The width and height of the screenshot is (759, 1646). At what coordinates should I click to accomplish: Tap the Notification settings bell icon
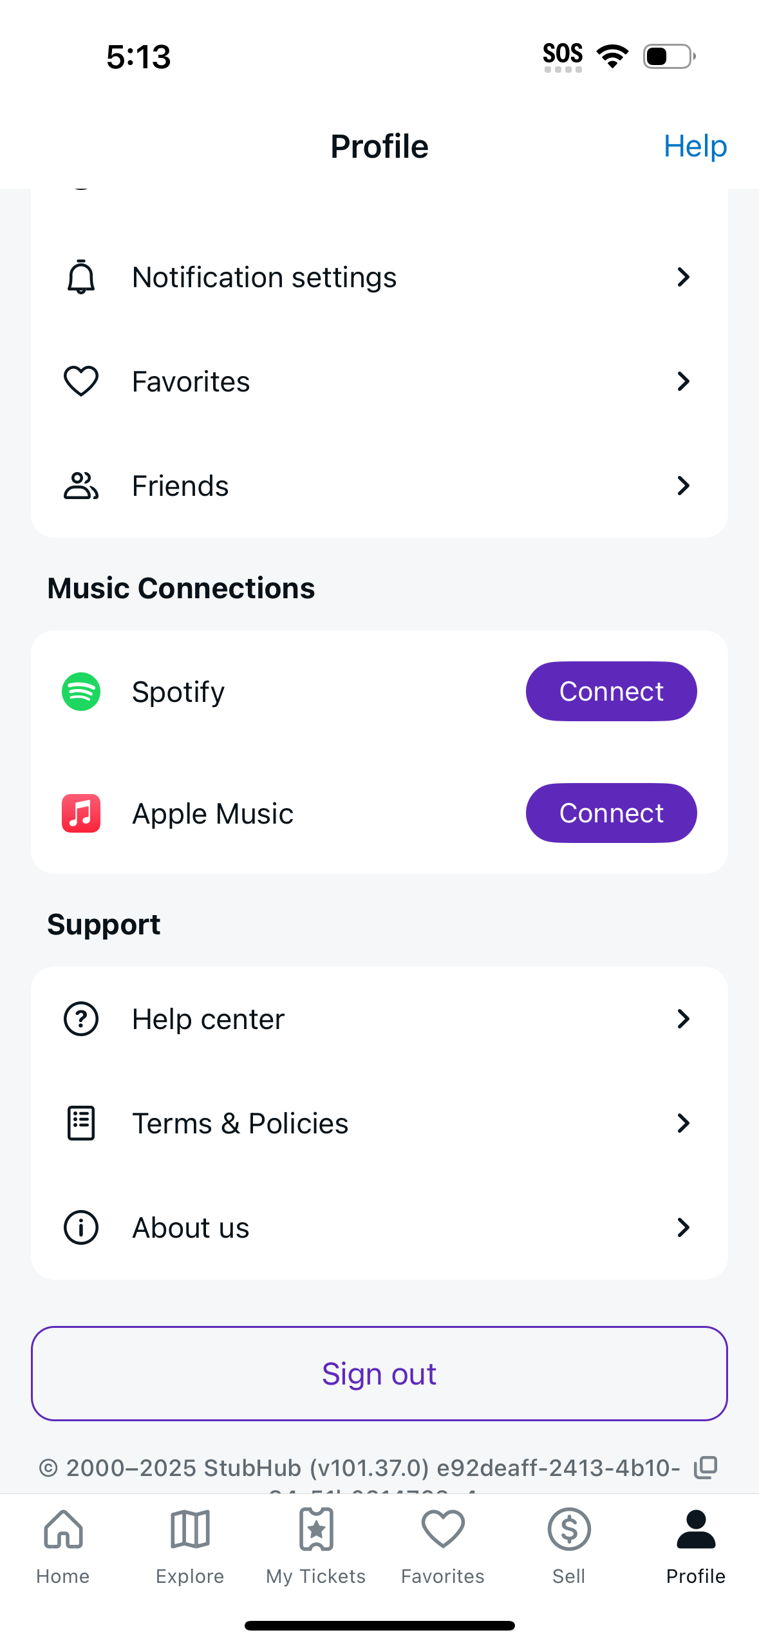pyautogui.click(x=81, y=278)
